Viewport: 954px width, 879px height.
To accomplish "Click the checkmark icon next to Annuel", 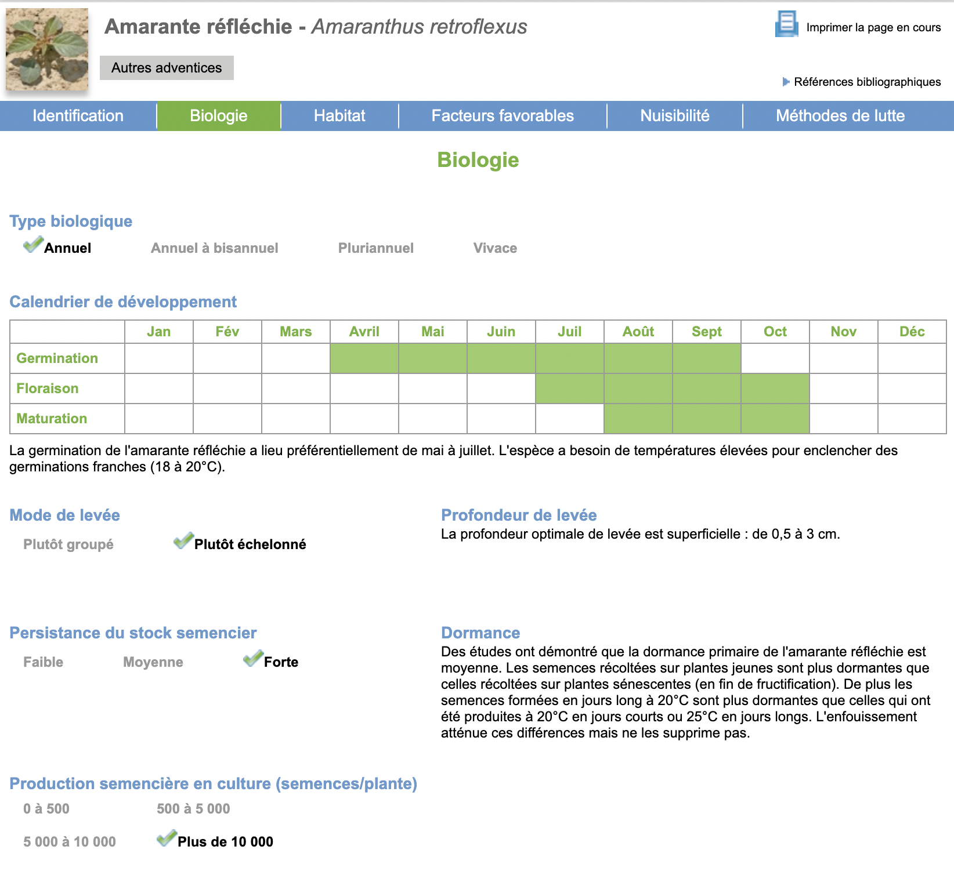I will click(x=33, y=245).
